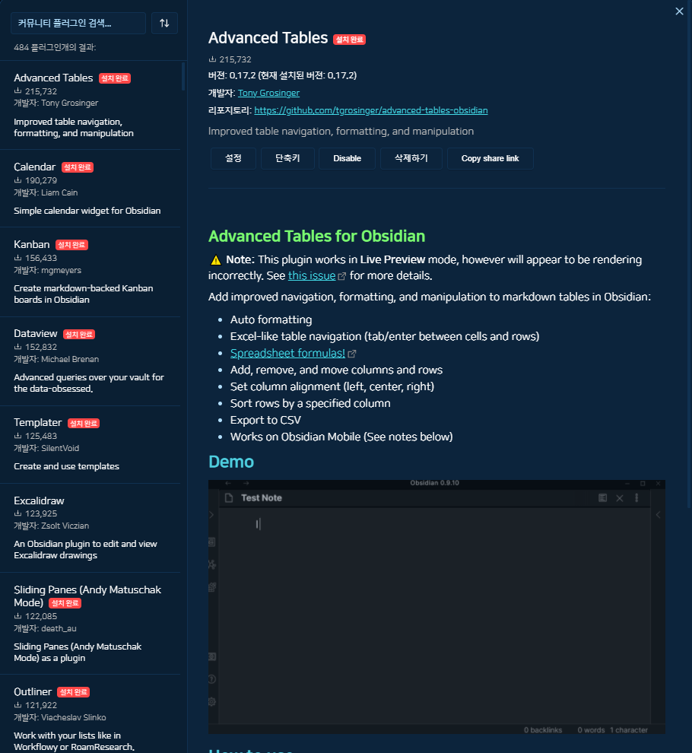Image resolution: width=692 pixels, height=753 pixels.
Task: Click Copy share link button
Action: coord(490,158)
